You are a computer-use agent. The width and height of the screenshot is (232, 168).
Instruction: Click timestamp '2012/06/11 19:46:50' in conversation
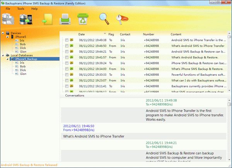[x=78, y=126]
